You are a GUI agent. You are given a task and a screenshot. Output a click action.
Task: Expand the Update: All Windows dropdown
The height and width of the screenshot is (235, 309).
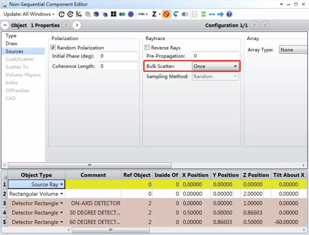29,14
